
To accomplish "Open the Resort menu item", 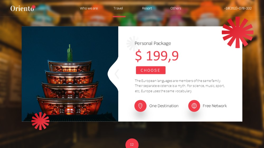I will tap(147, 8).
